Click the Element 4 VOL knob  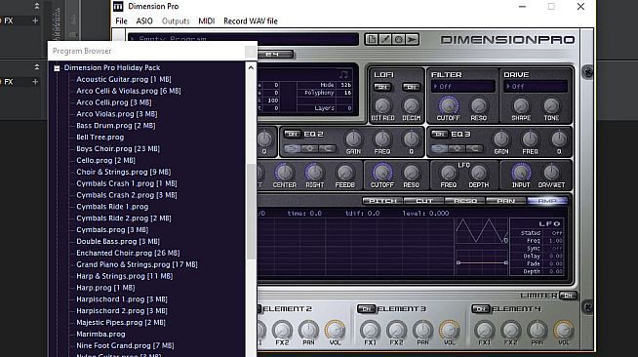coord(564,330)
